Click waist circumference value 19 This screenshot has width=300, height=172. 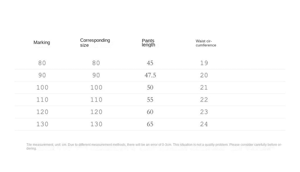(204, 63)
